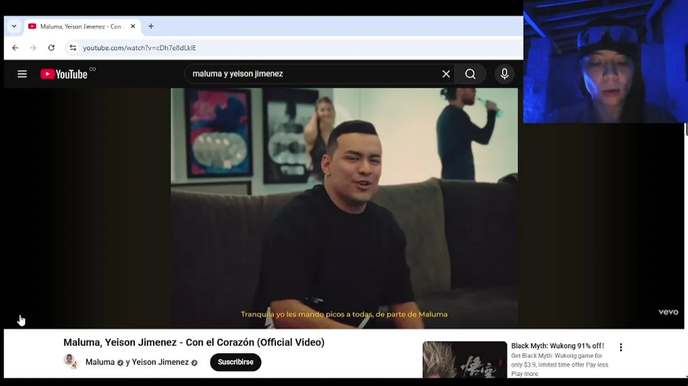Open the Black Myth: Wukong ad thumbnail

pyautogui.click(x=465, y=360)
